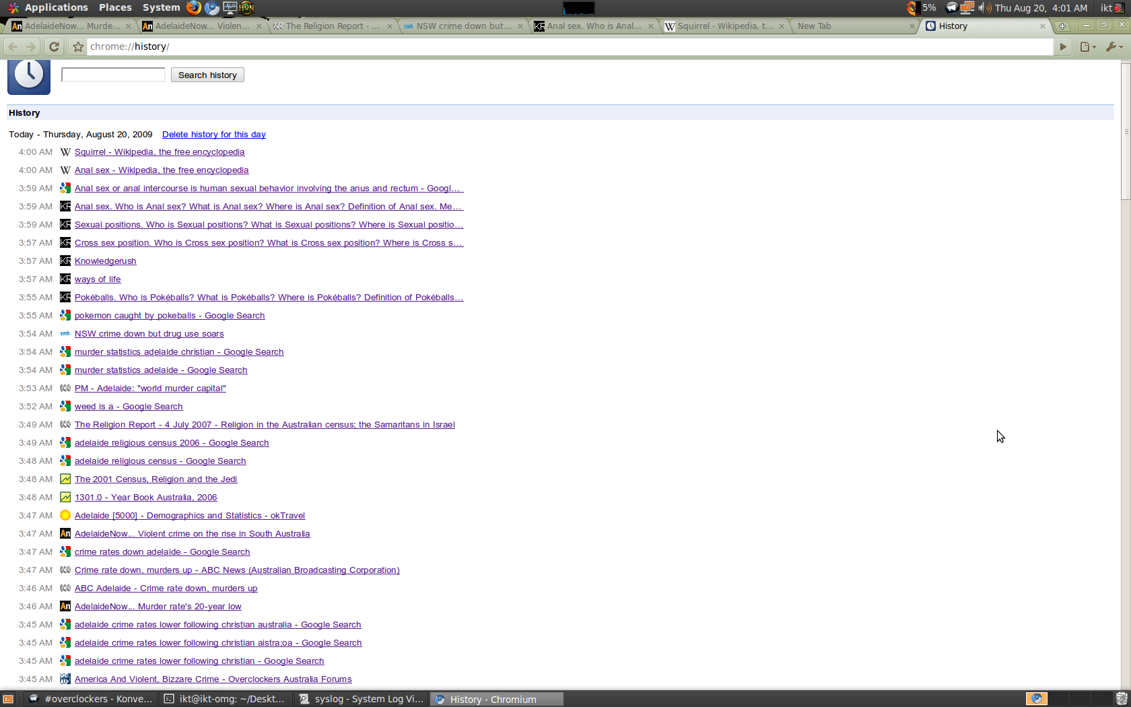1131x707 pixels.
Task: Open the page menu icon
Action: (1088, 46)
